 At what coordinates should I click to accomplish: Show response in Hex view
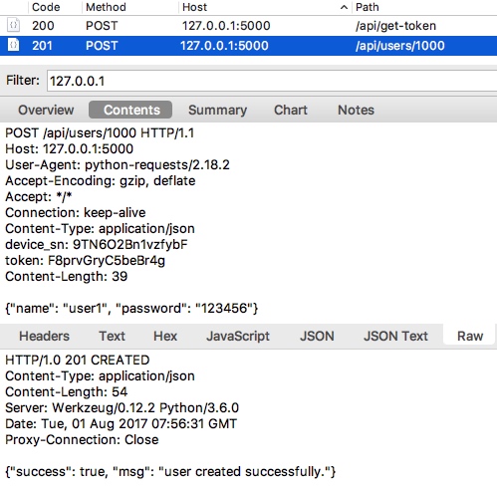[165, 336]
